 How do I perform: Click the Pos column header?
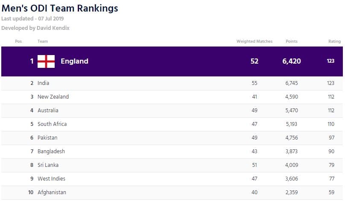[x=18, y=41]
